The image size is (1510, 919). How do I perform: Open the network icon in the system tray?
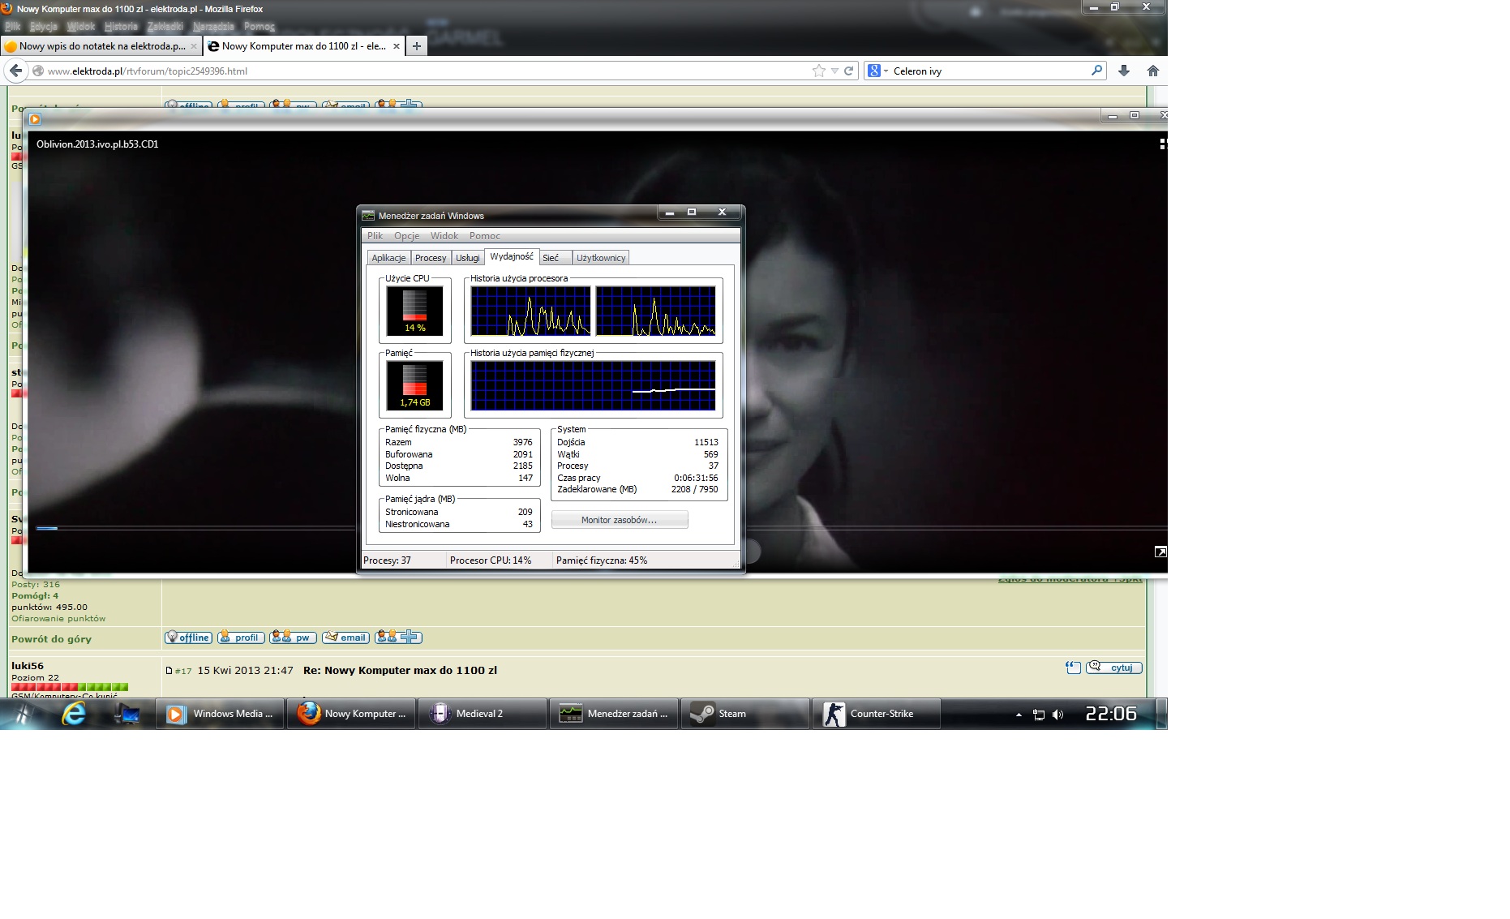click(1038, 715)
